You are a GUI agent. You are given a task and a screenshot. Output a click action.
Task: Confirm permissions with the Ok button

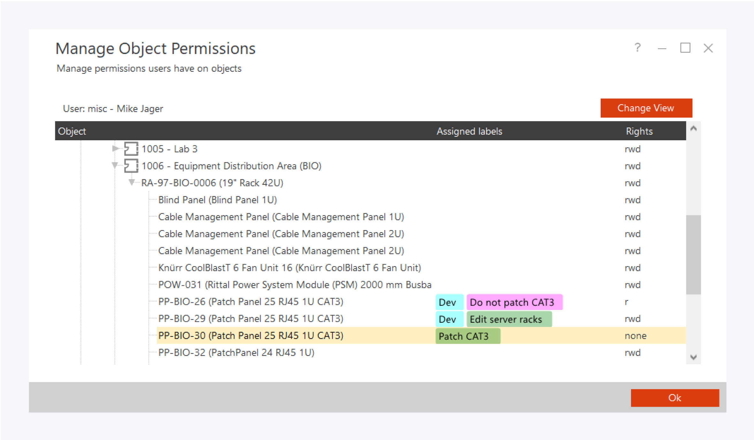coord(674,398)
